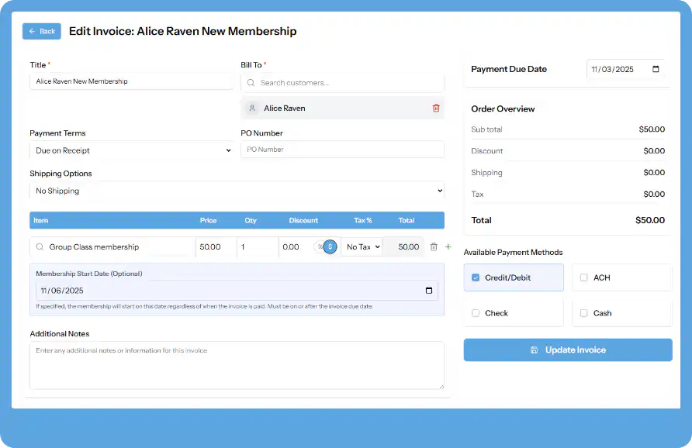
Task: Click inside the Additional Notes text area
Action: [x=237, y=364]
